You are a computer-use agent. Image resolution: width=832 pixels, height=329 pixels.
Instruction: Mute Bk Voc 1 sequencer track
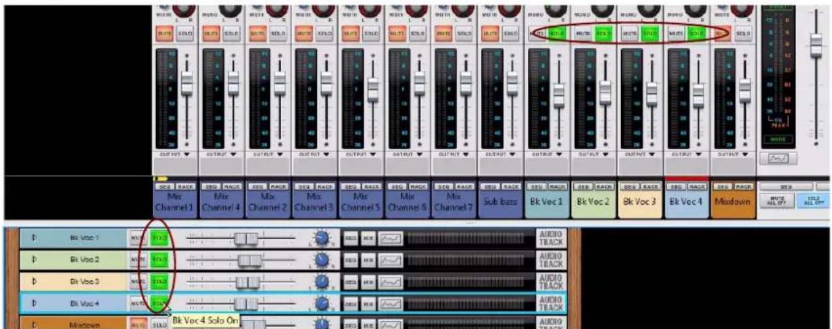[x=138, y=238]
